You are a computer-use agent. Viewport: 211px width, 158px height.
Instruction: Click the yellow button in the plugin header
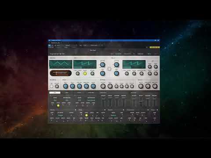click(154, 47)
